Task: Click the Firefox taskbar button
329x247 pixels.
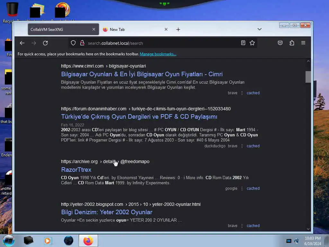Action: pos(88,241)
